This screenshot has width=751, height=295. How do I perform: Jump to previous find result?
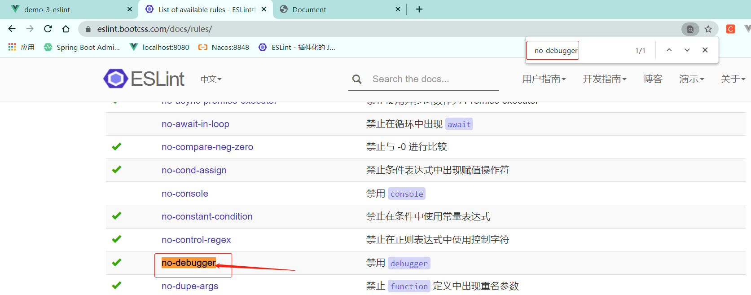pos(669,50)
